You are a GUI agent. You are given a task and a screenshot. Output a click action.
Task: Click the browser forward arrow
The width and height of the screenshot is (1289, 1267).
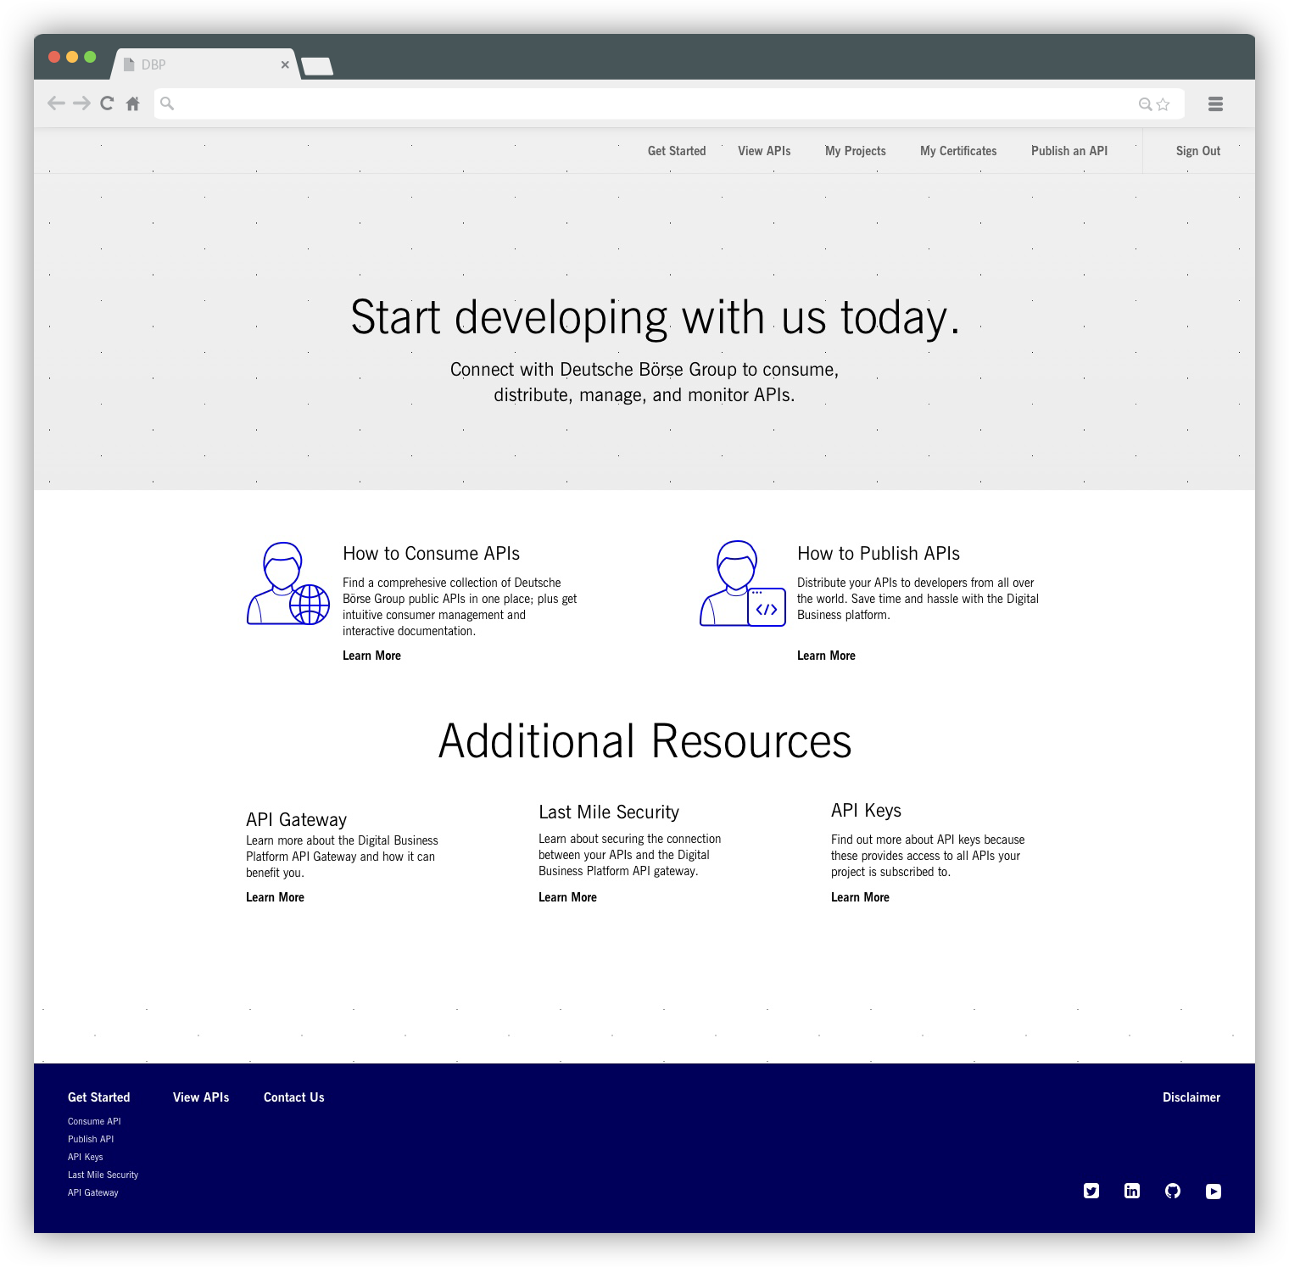[x=81, y=103]
